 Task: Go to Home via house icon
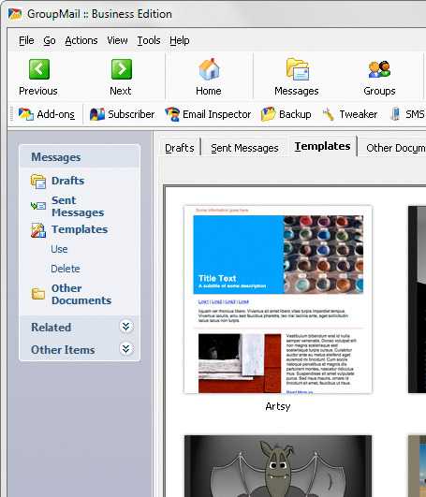coord(209,68)
